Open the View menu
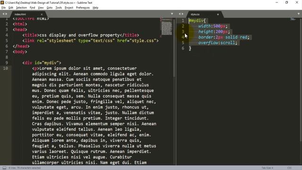Viewport: 302px width, 170px height. click(41, 8)
